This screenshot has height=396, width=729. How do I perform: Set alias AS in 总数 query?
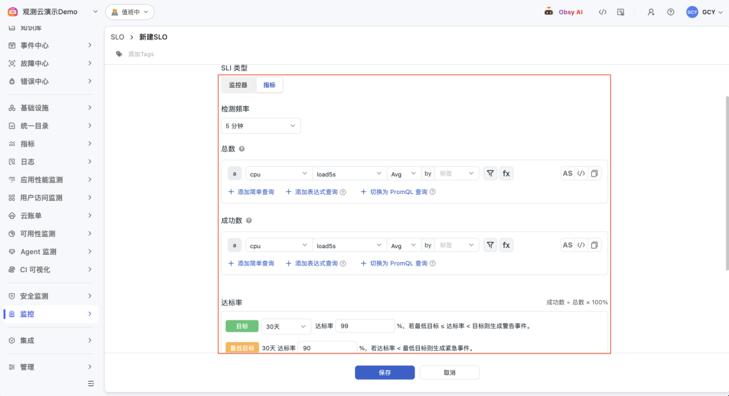pos(567,174)
